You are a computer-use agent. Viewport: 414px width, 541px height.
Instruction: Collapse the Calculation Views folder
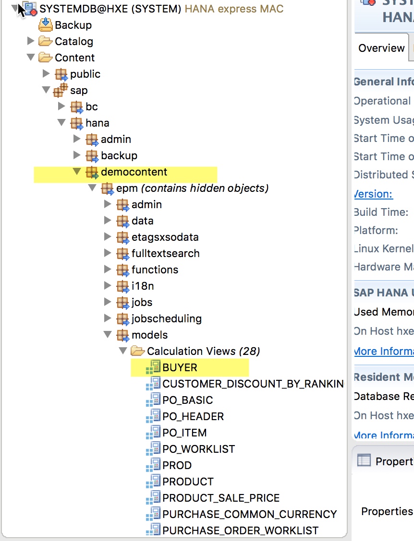coord(122,351)
